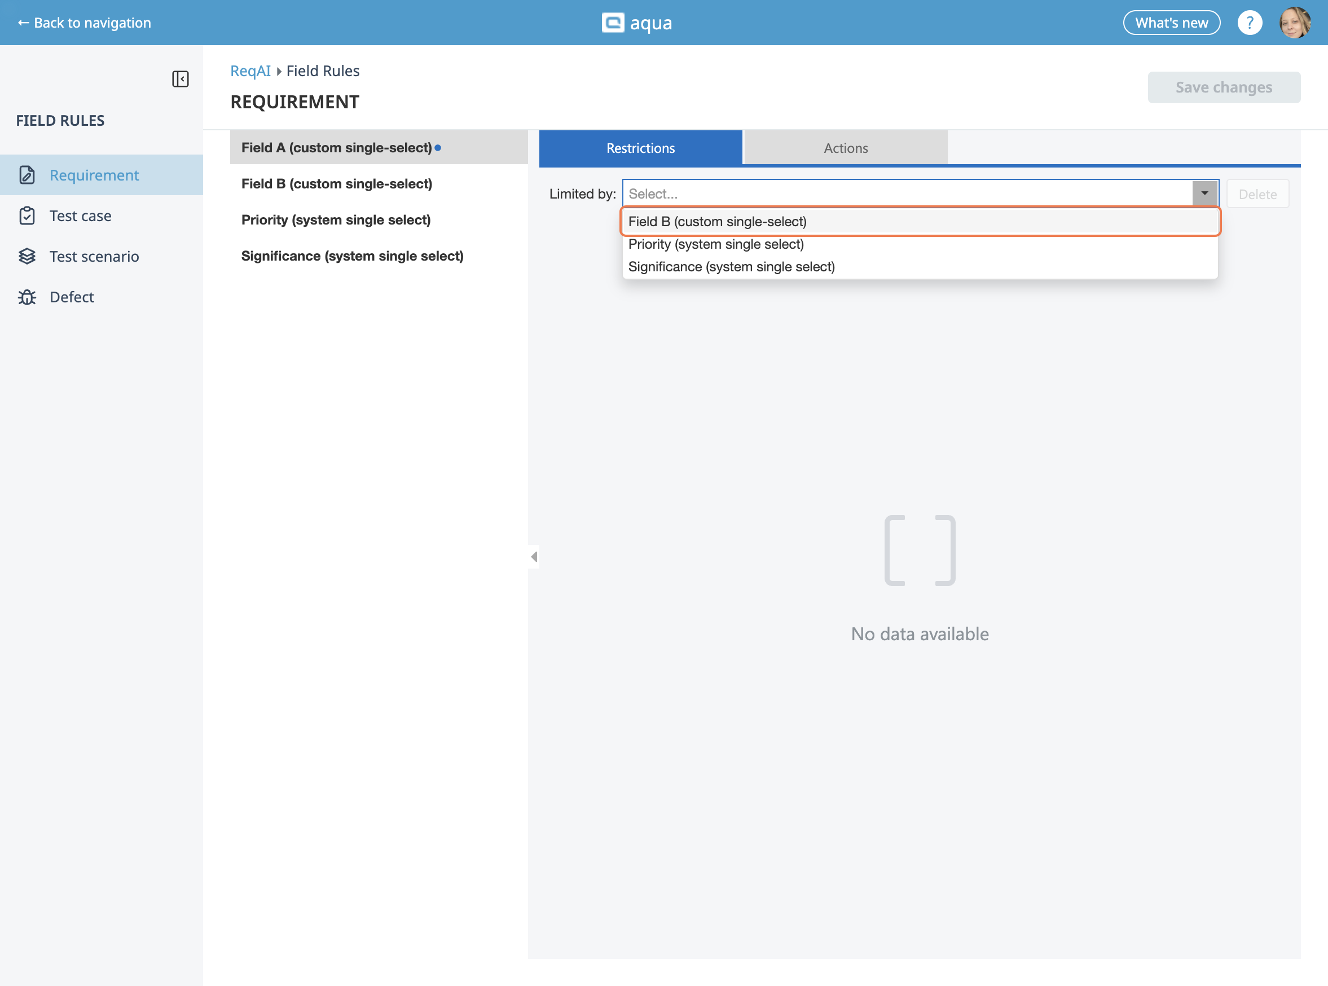Click the Requirement document icon
1328x986 pixels.
coord(27,175)
